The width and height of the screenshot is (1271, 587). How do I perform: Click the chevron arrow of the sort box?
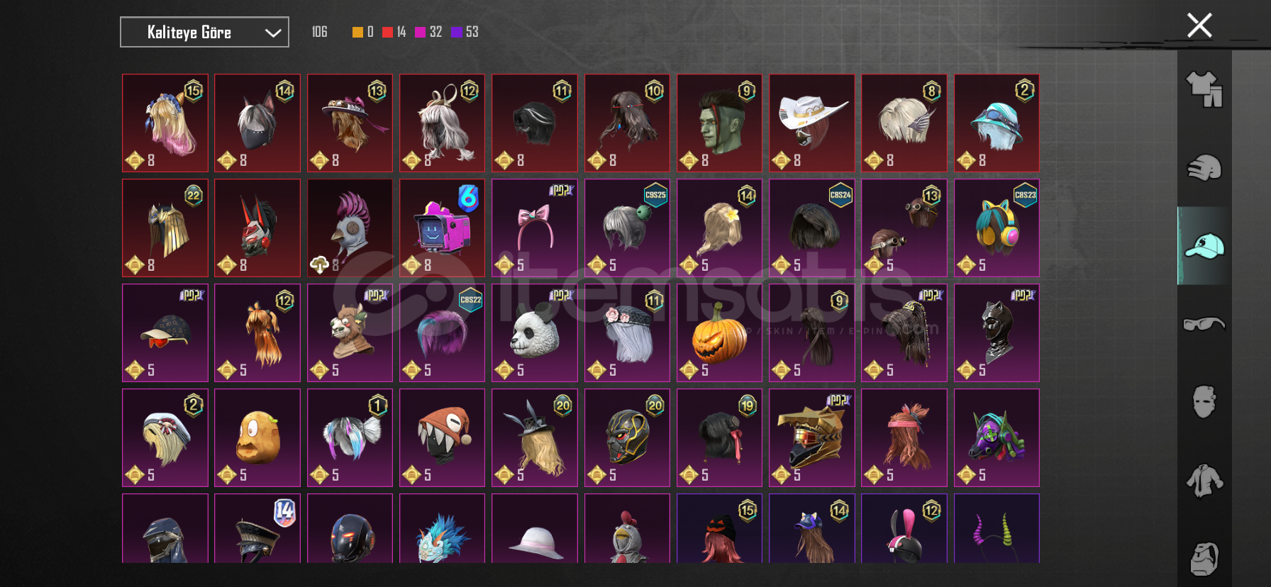click(273, 33)
